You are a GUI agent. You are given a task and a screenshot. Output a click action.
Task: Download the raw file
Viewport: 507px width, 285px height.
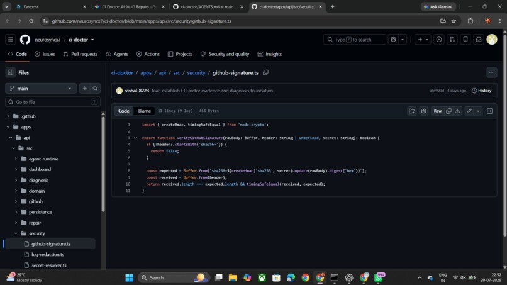tap(457, 111)
